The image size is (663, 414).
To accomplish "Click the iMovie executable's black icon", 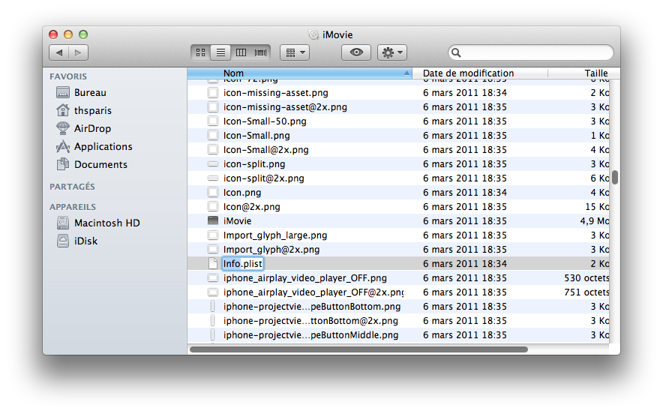I will (x=213, y=220).
